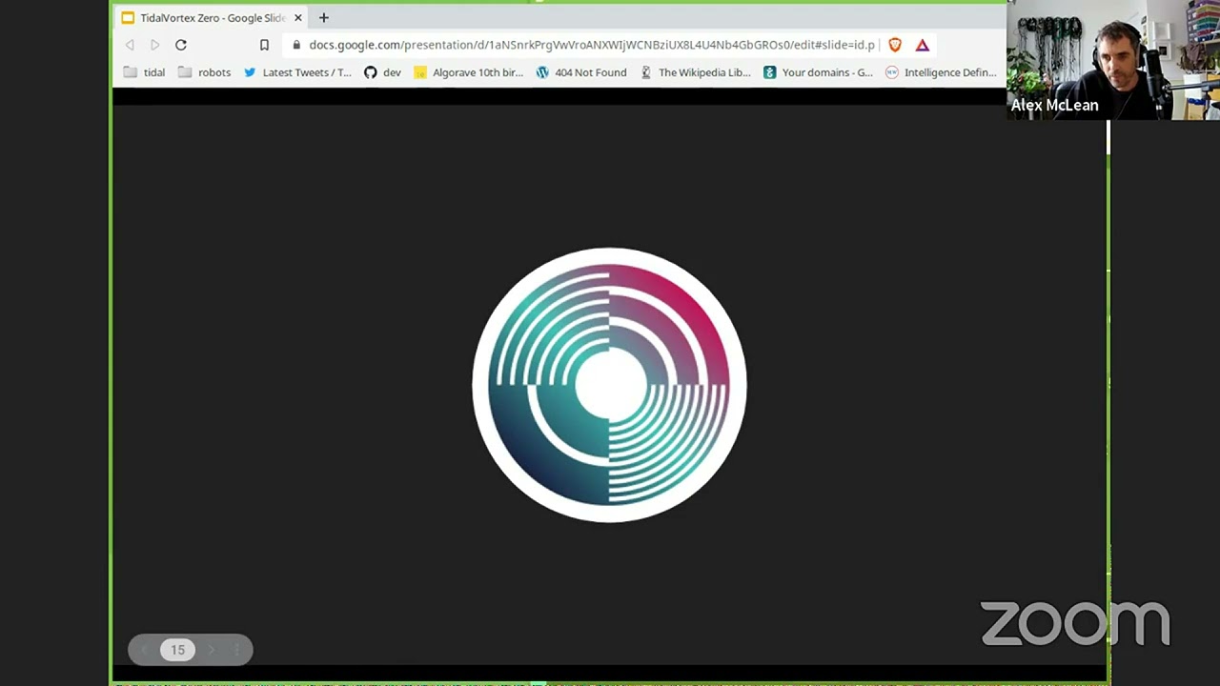Screen dimensions: 1220x686
Task: Open the Intelligence Defin... bookmark
Action: click(x=941, y=72)
